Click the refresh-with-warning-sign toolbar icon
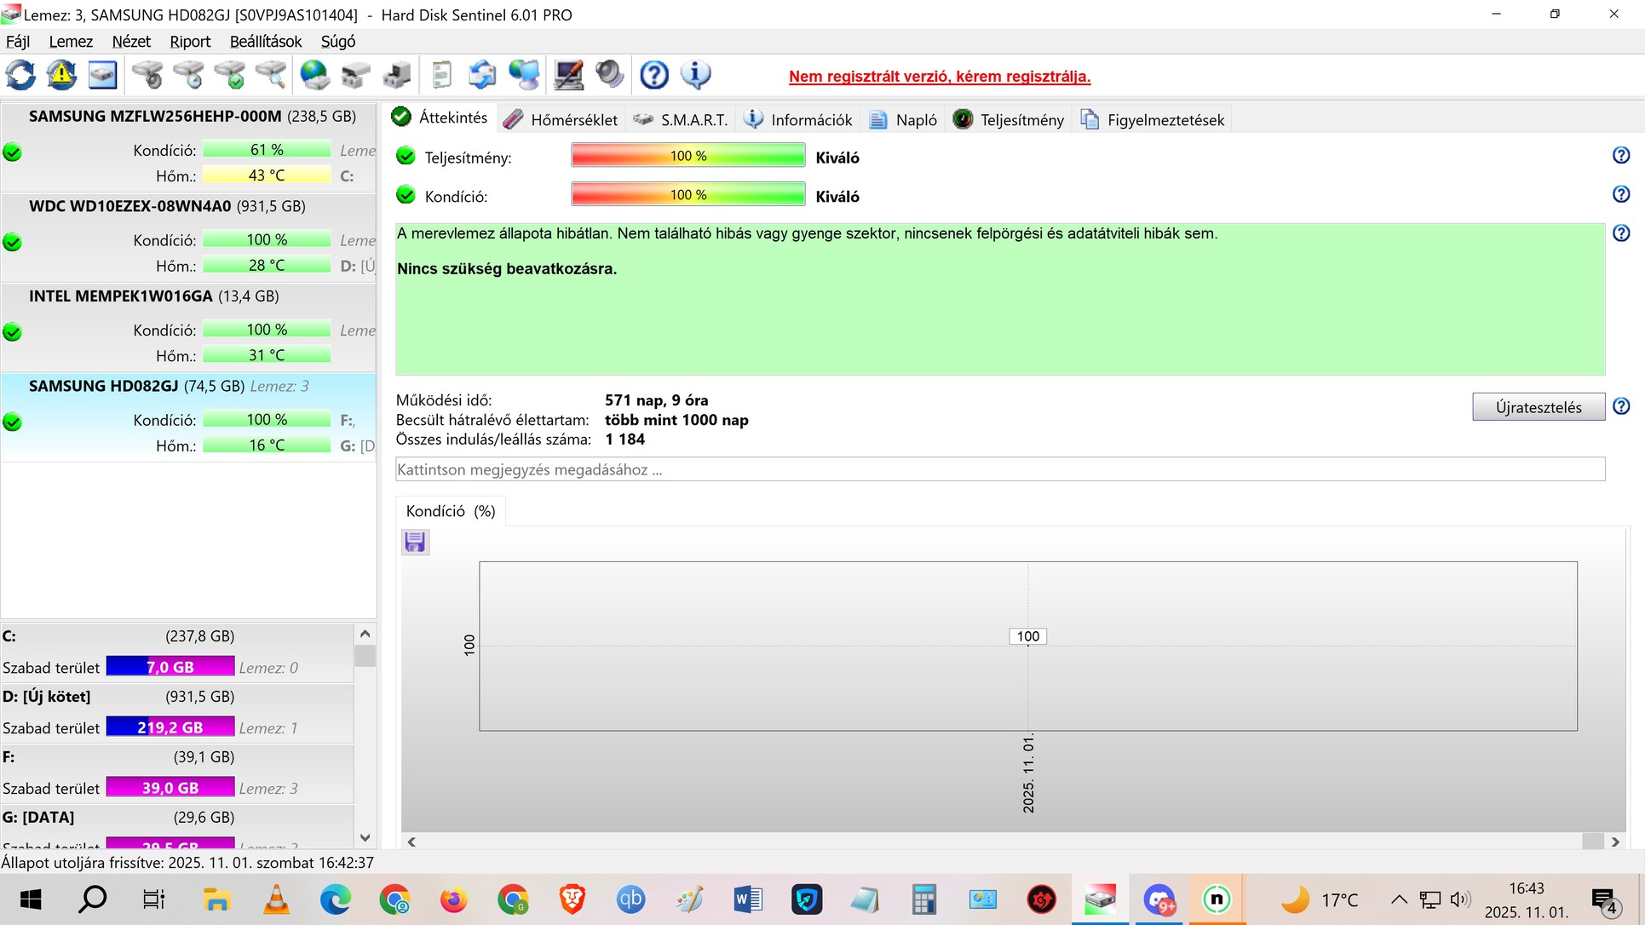The height and width of the screenshot is (925, 1645). click(61, 75)
